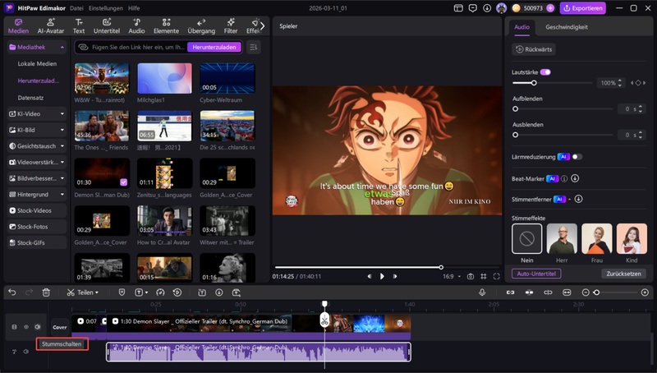This screenshot has height=373, width=657.
Task: Zoom in the timeline with plus icon
Action: [645, 292]
